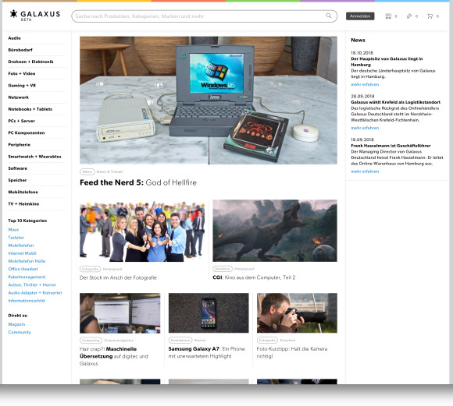The image size is (453, 406).
Task: Open Krefeld als Logistikstandort headline
Action: tap(395, 102)
